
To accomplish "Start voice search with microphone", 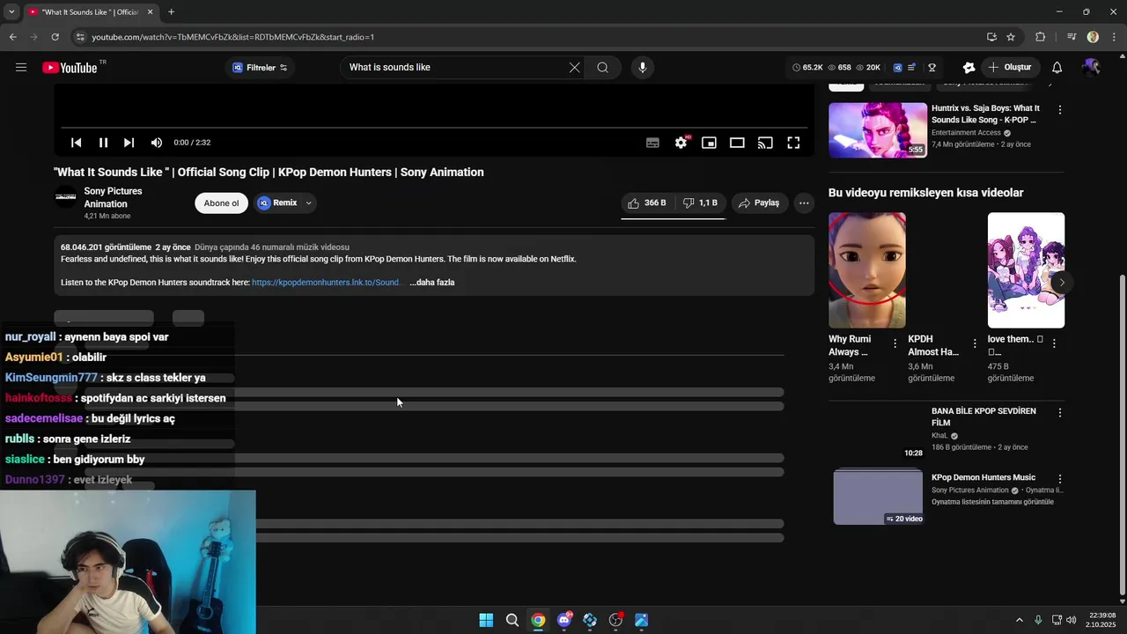I will (x=642, y=67).
